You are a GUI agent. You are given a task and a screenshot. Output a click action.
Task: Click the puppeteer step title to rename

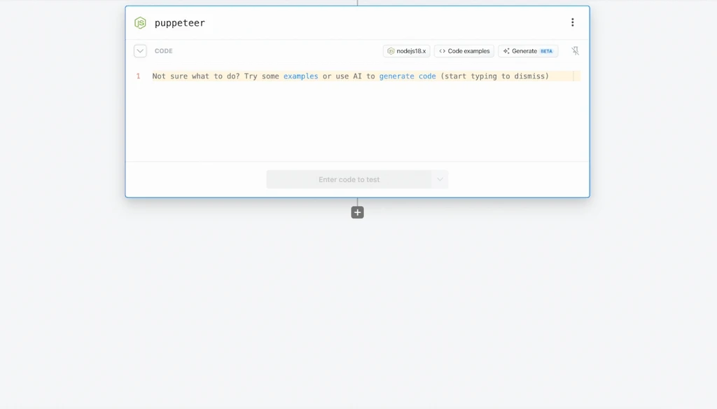180,23
